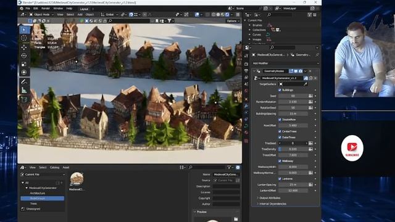
Task: Open the Render menu
Action: pyautogui.click(x=46, y=9)
